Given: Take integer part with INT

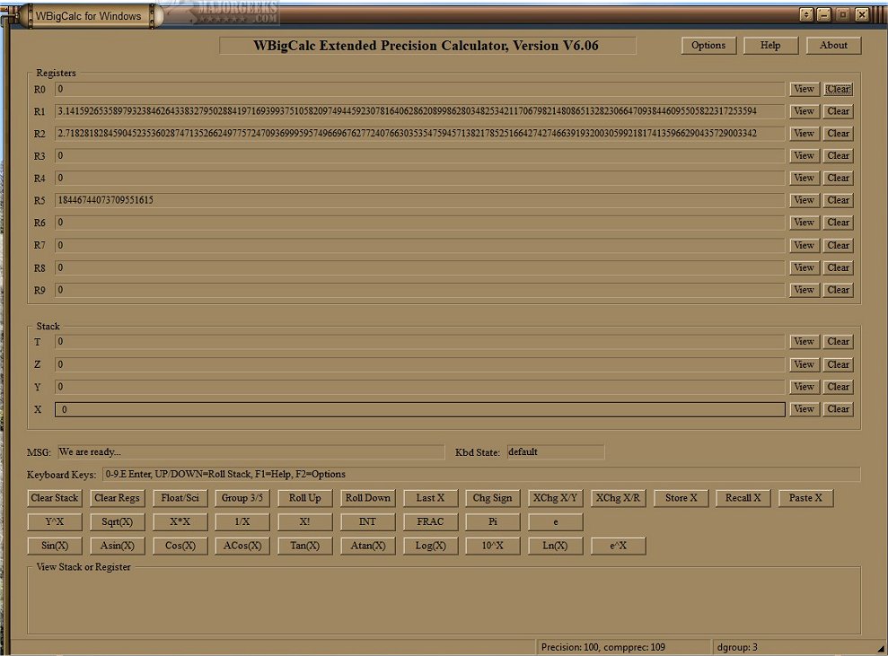Looking at the screenshot, I should [x=367, y=522].
